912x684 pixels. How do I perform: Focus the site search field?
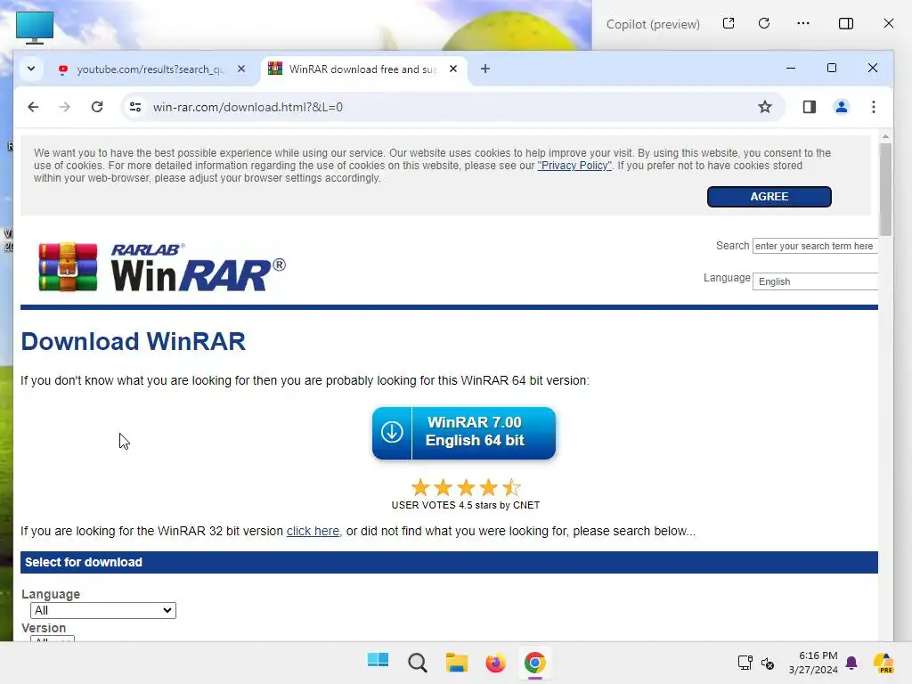(x=815, y=246)
